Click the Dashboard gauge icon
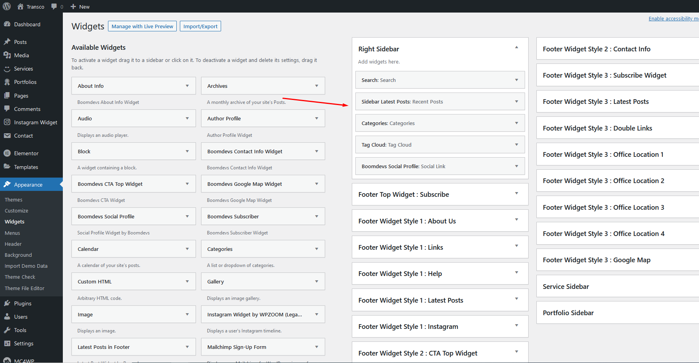The width and height of the screenshot is (699, 363). (7, 24)
